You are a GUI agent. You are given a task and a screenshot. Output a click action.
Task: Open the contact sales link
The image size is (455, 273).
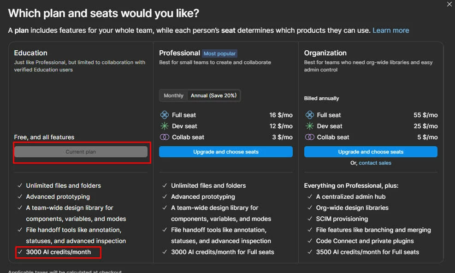point(375,163)
